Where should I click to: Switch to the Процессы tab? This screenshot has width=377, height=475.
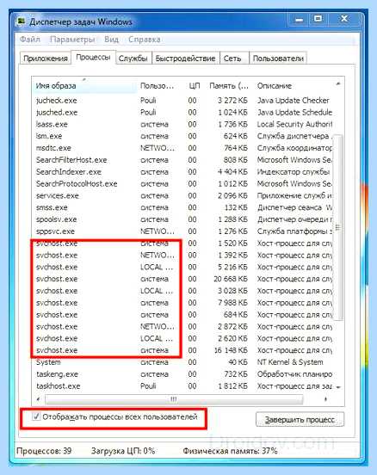tap(93, 57)
